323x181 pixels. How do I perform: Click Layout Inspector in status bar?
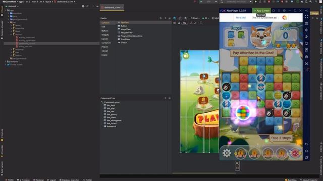tap(308, 180)
